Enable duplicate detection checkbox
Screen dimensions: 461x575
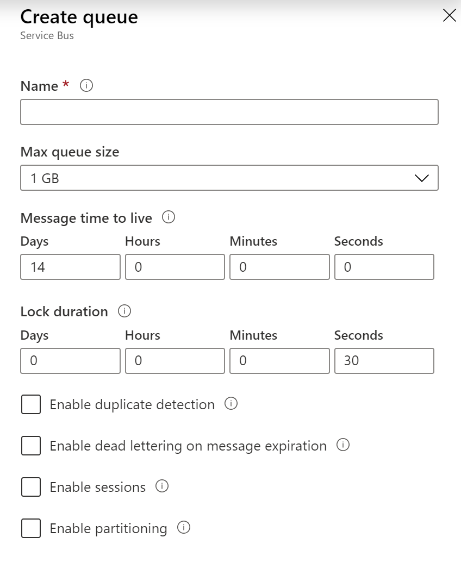[31, 404]
